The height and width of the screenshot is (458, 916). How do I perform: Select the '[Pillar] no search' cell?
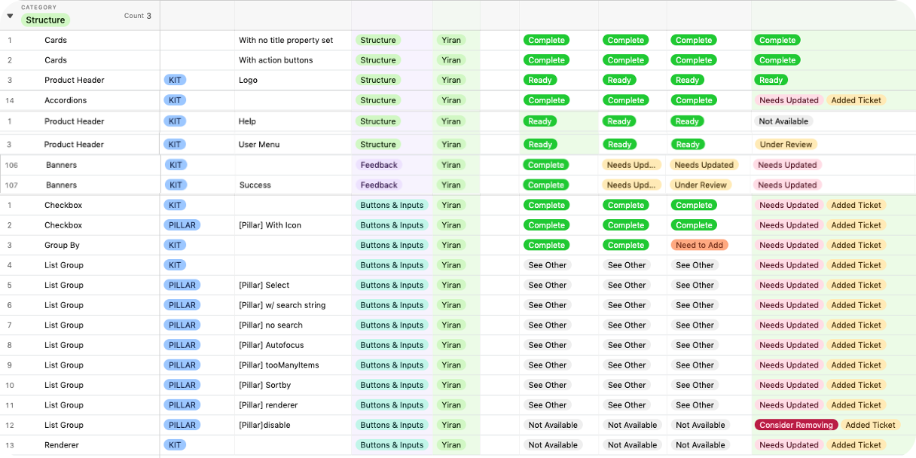(293, 325)
